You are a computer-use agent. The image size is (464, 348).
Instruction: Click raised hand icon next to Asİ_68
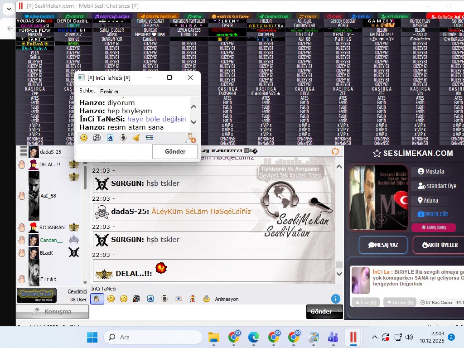pyautogui.click(x=21, y=196)
